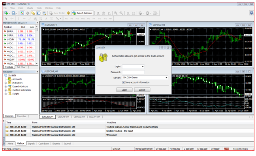Switch to the Favorites tab in Navigator

(22, 116)
